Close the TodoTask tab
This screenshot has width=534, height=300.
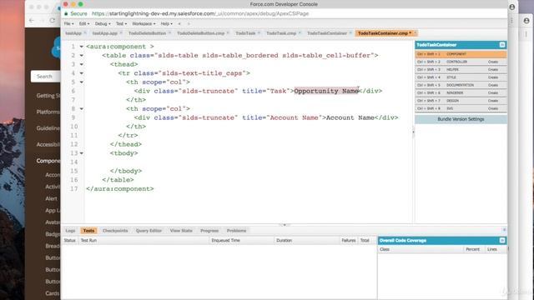259,33
